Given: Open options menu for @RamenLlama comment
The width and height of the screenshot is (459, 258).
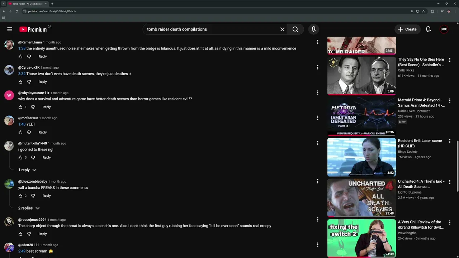Looking at the screenshot, I should pyautogui.click(x=317, y=42).
